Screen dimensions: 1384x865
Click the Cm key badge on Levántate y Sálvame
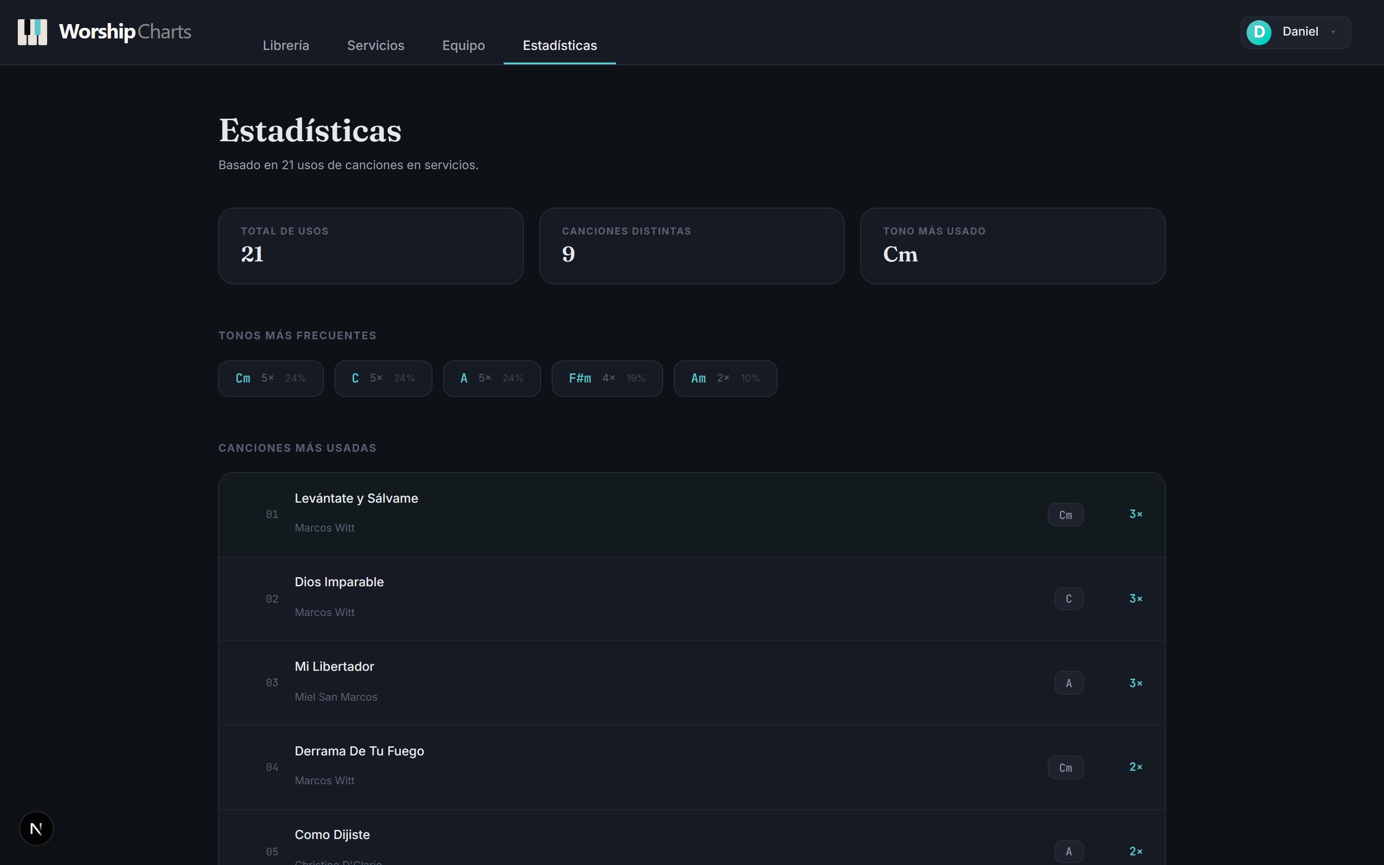click(1065, 515)
